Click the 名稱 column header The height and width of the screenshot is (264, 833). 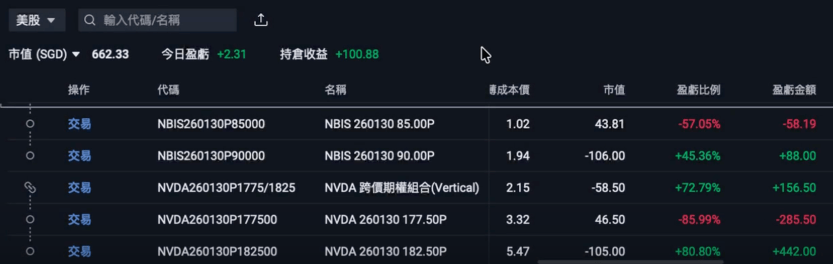[335, 90]
